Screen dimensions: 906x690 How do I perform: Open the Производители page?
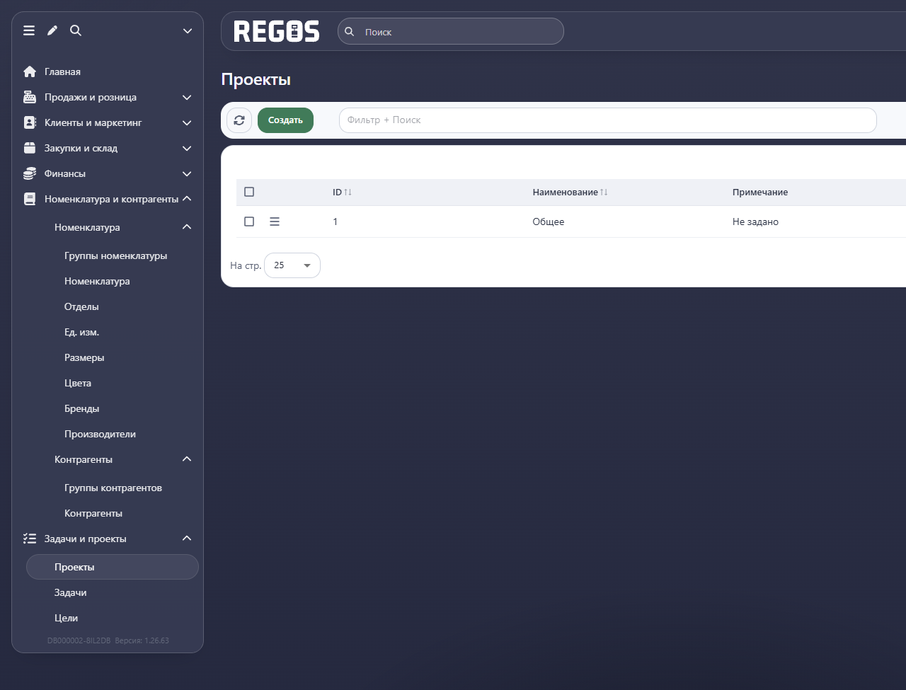click(x=100, y=434)
